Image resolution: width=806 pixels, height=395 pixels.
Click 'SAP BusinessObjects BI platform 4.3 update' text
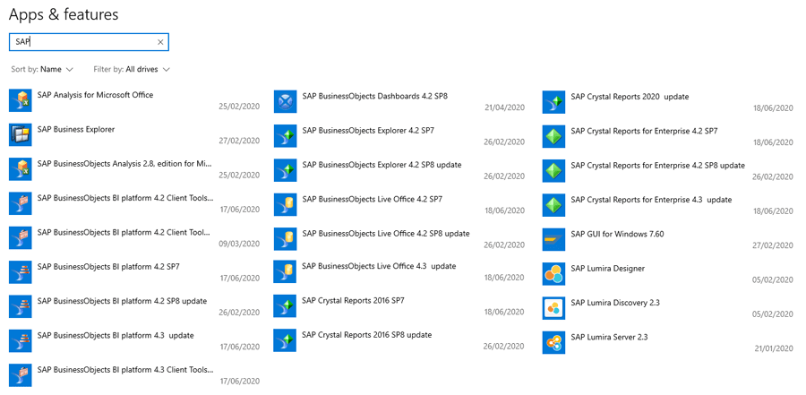point(116,335)
